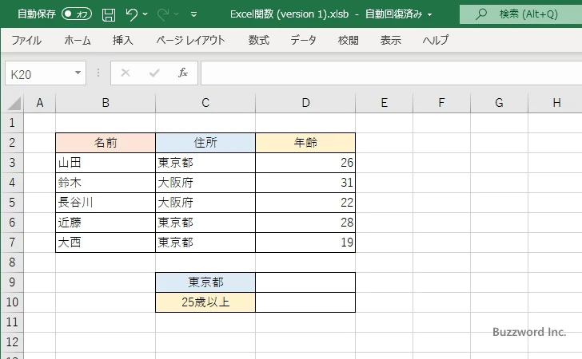The height and width of the screenshot is (359, 582).
Task: Select the cell containing 山田
Action: click(x=106, y=163)
